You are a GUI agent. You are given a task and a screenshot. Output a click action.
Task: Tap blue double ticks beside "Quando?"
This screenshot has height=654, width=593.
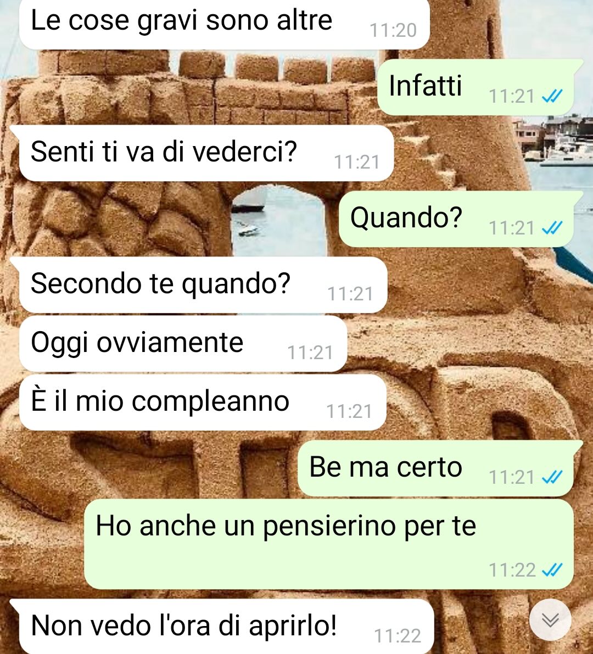[552, 228]
